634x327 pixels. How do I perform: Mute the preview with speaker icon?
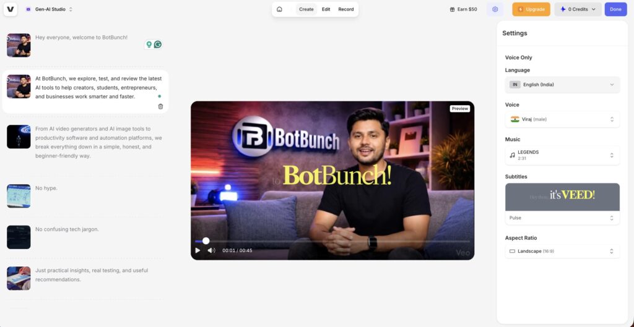coord(212,250)
